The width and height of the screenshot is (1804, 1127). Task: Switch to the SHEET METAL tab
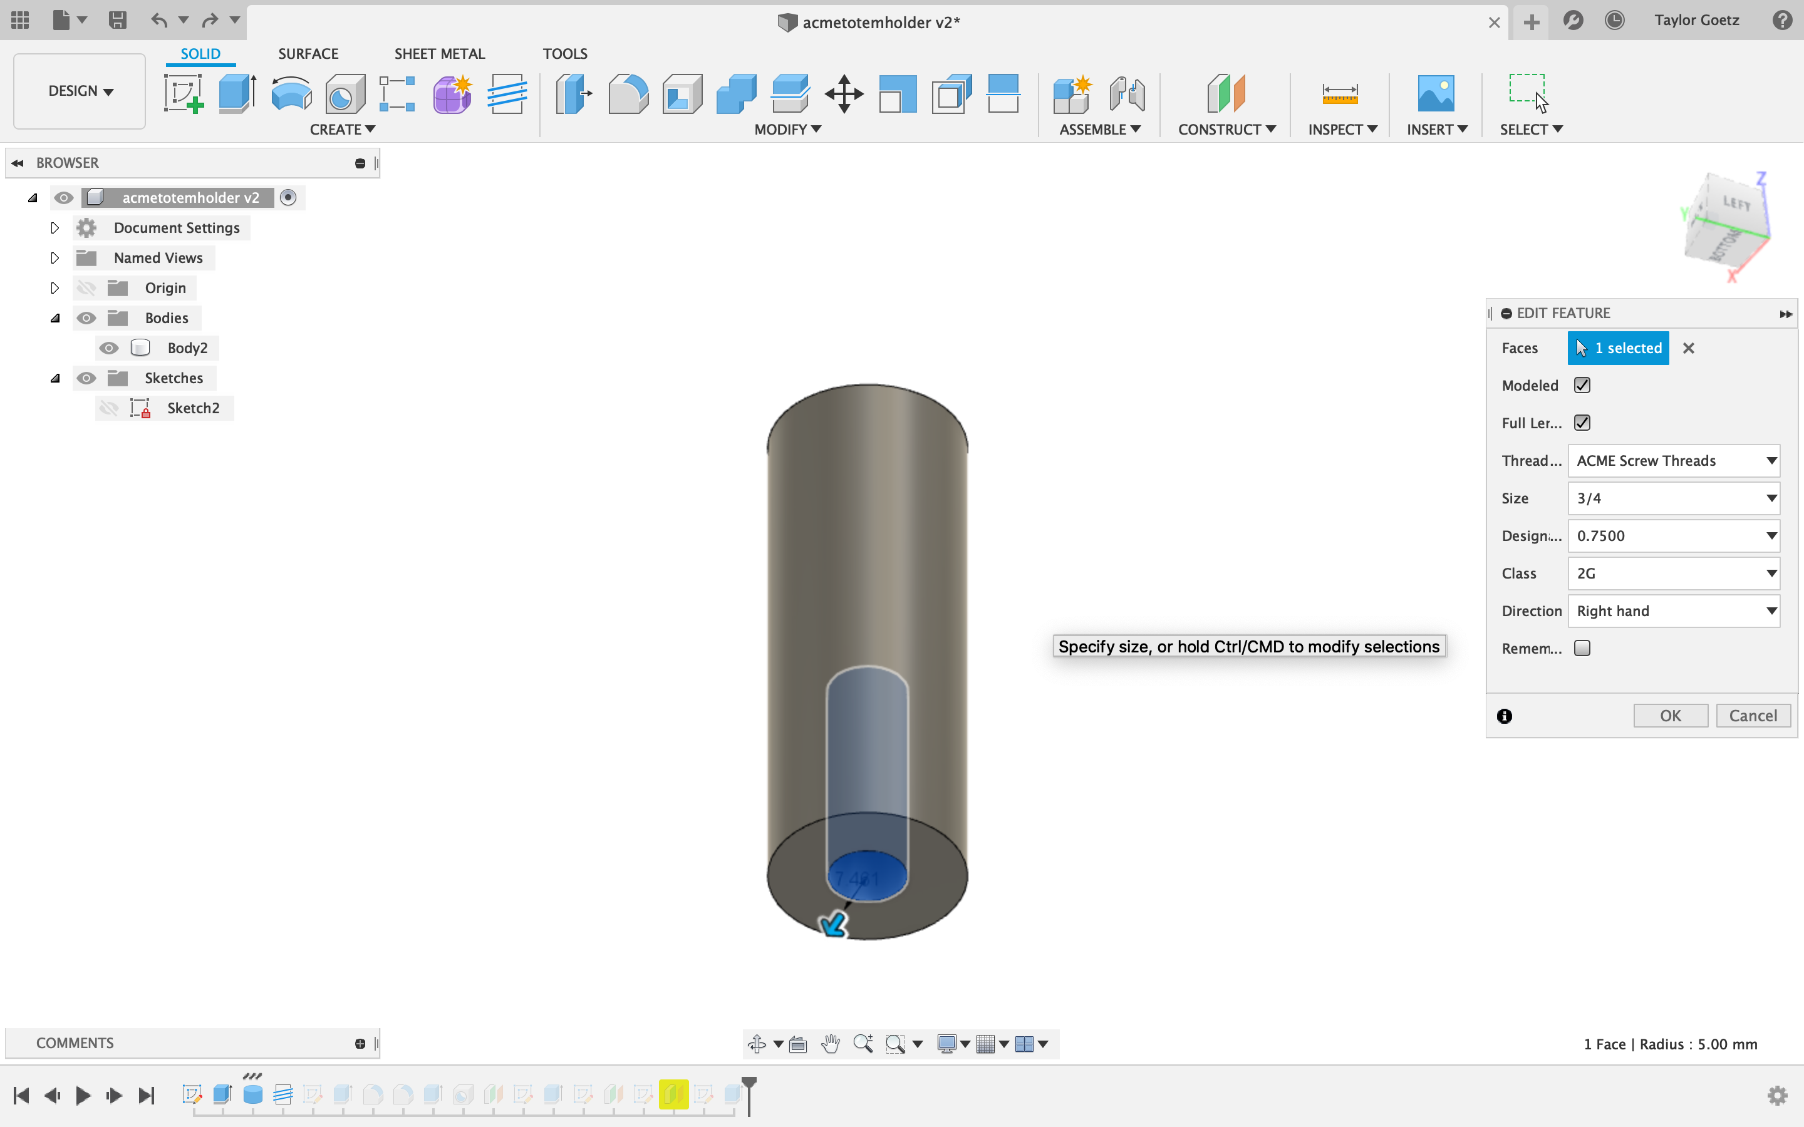pos(439,53)
